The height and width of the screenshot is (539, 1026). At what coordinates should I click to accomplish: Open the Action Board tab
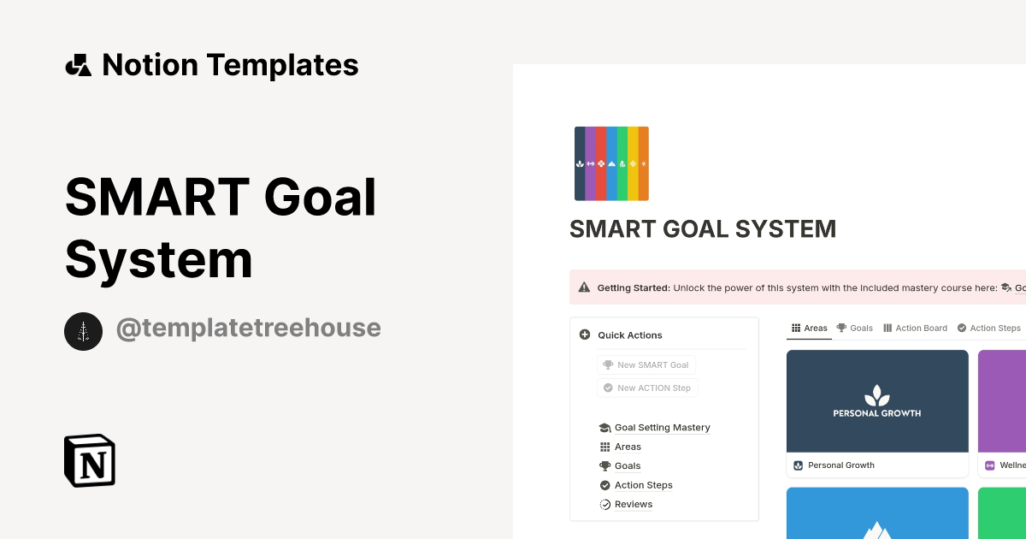915,328
